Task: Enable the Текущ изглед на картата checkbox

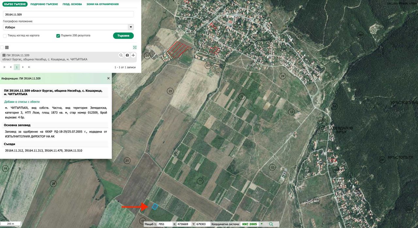Action: click(x=5, y=36)
